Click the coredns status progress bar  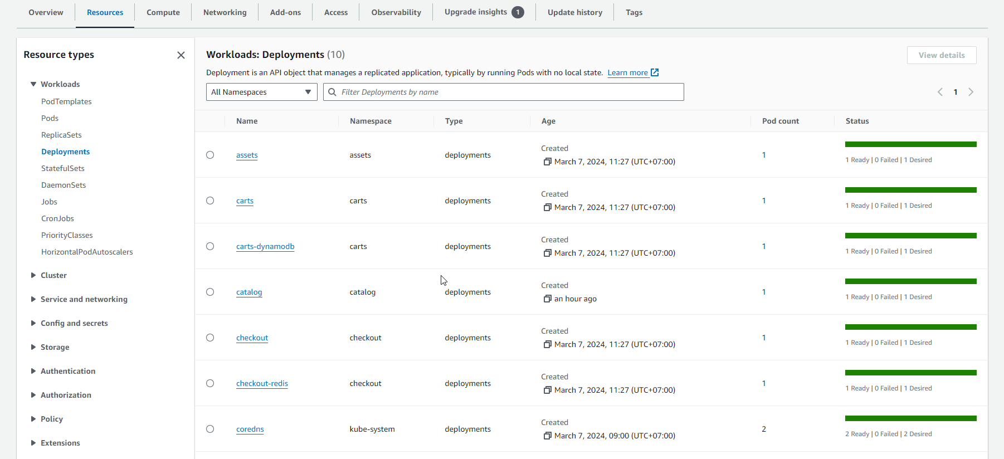tap(911, 418)
